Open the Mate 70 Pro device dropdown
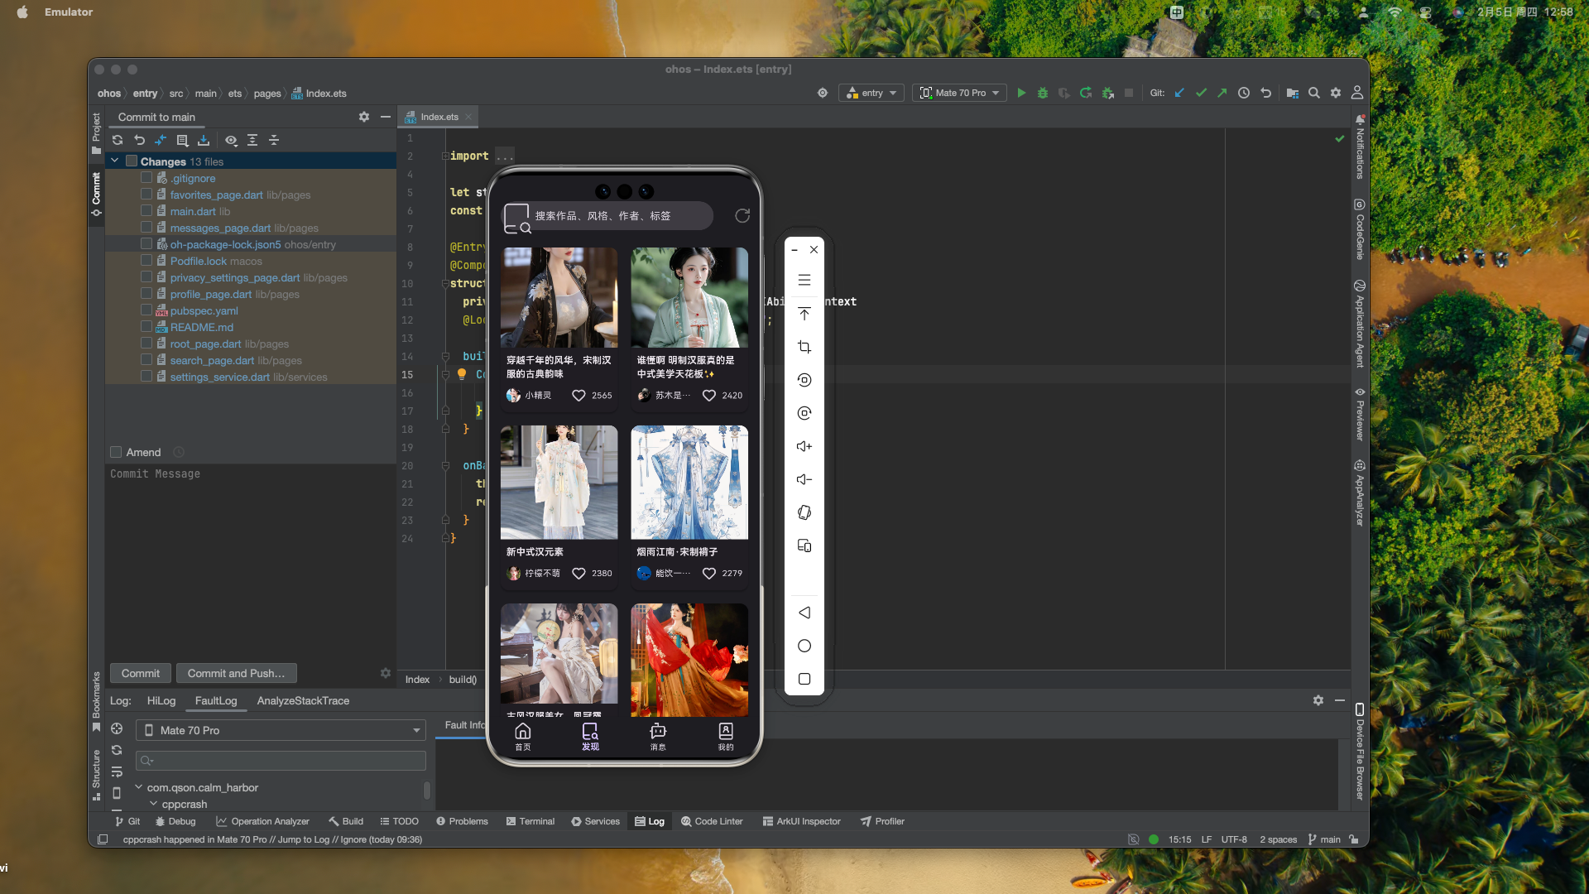 point(959,93)
